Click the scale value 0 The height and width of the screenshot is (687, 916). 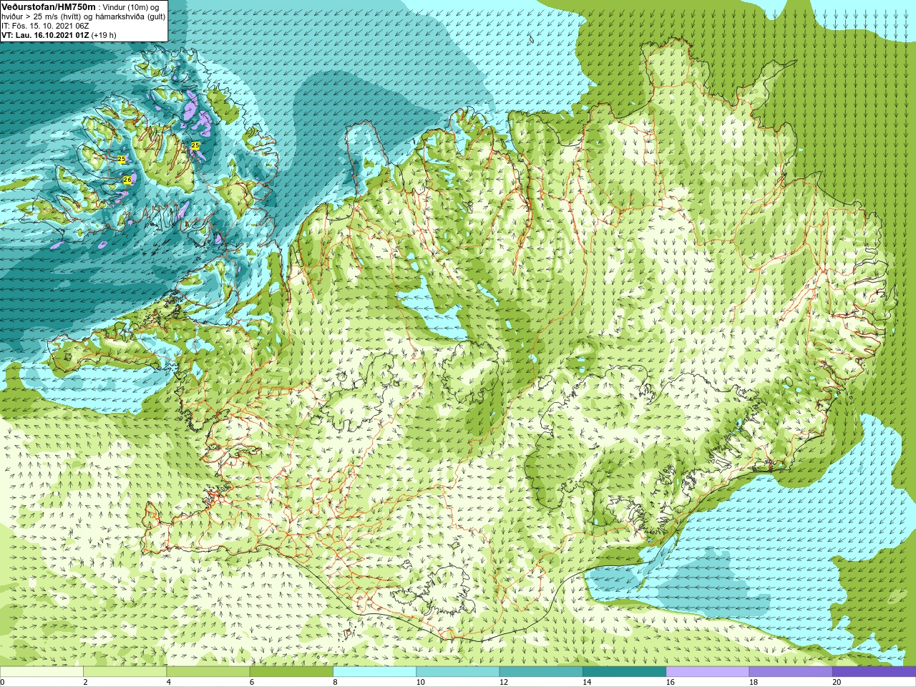[x=3, y=682]
